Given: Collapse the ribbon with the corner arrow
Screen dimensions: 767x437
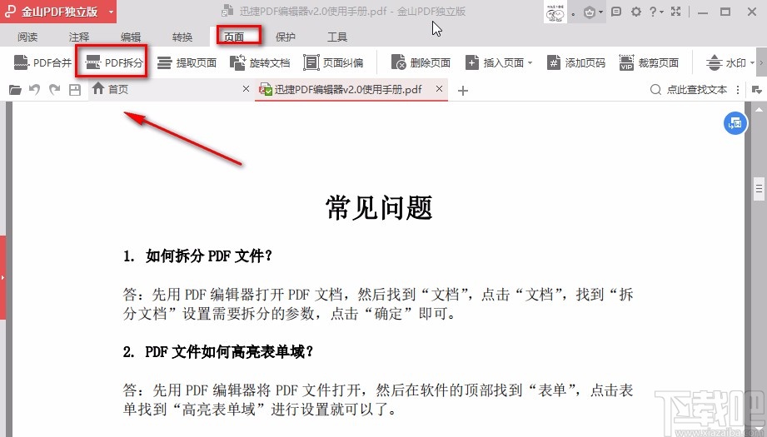Looking at the screenshot, I should pos(757,90).
